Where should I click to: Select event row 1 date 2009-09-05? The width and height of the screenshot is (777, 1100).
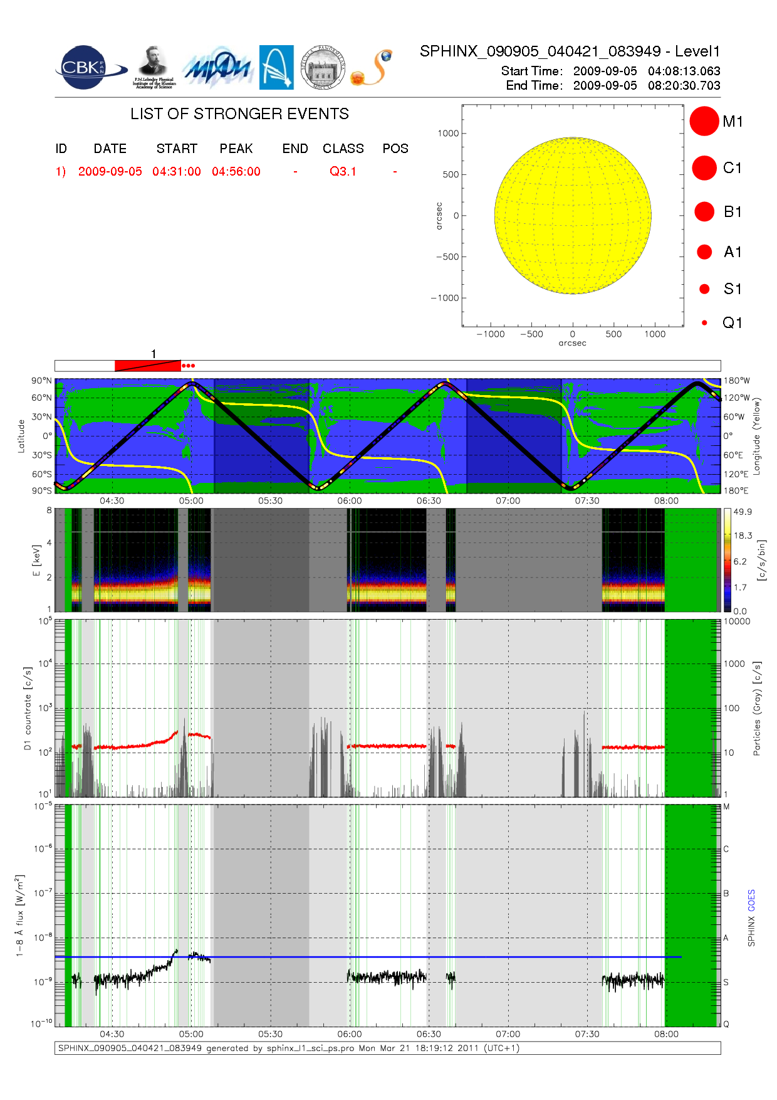pyautogui.click(x=110, y=172)
